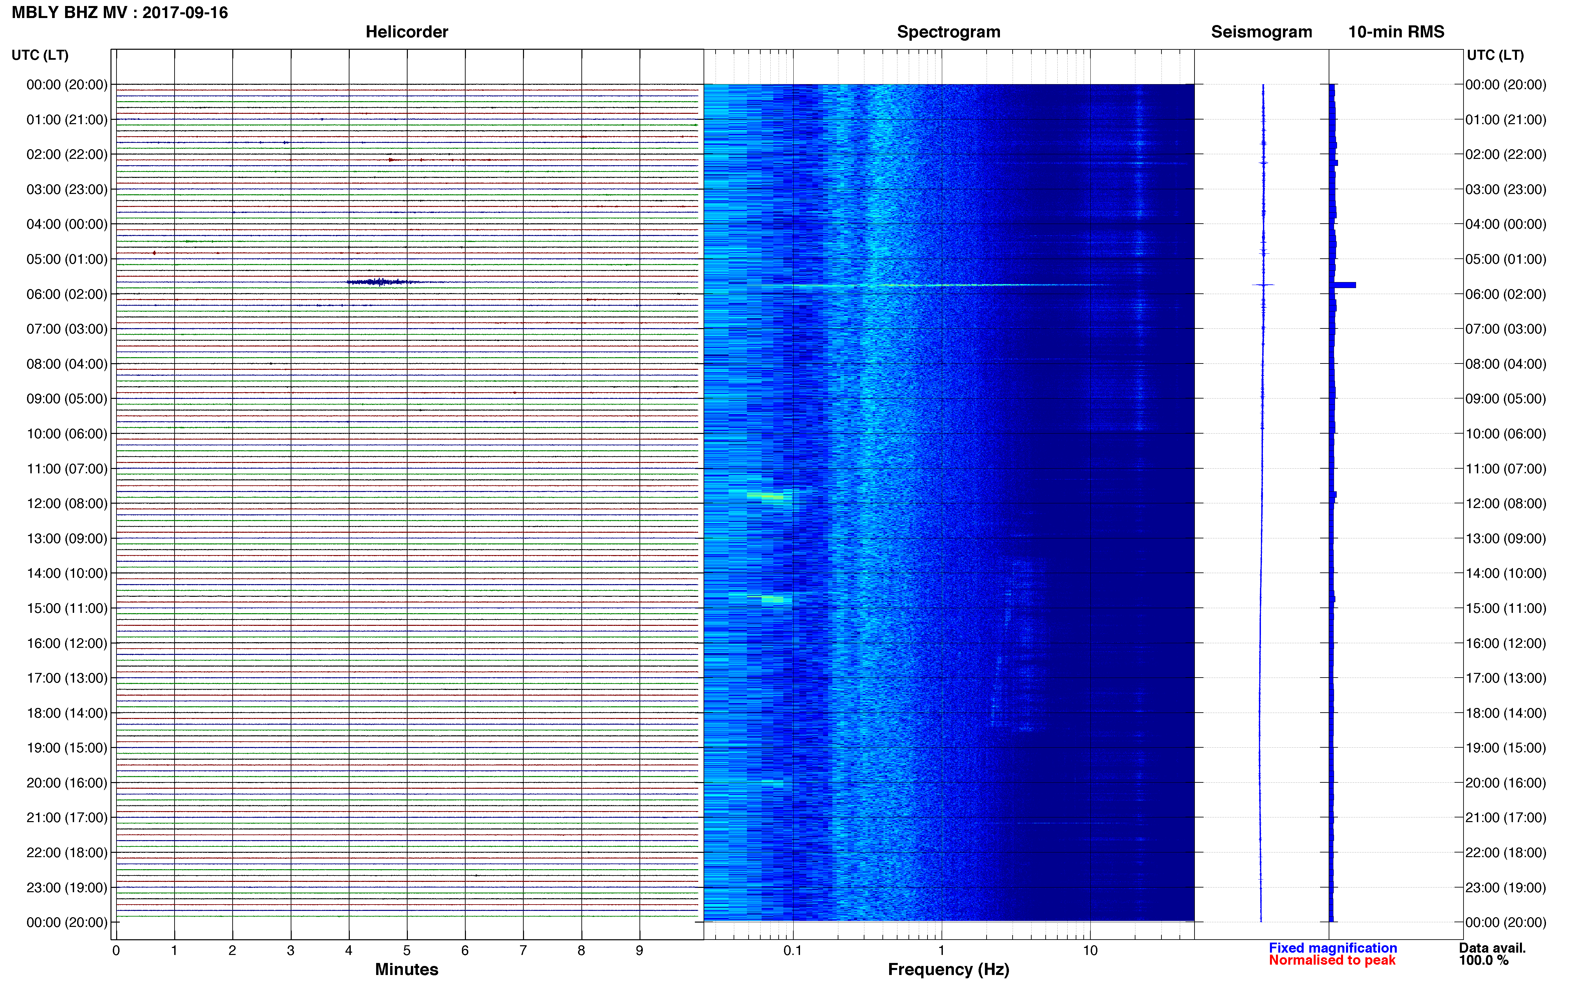Image resolution: width=1582 pixels, height=989 pixels.
Task: Click right-side time label 18:00 (14:00)
Action: tap(1506, 713)
